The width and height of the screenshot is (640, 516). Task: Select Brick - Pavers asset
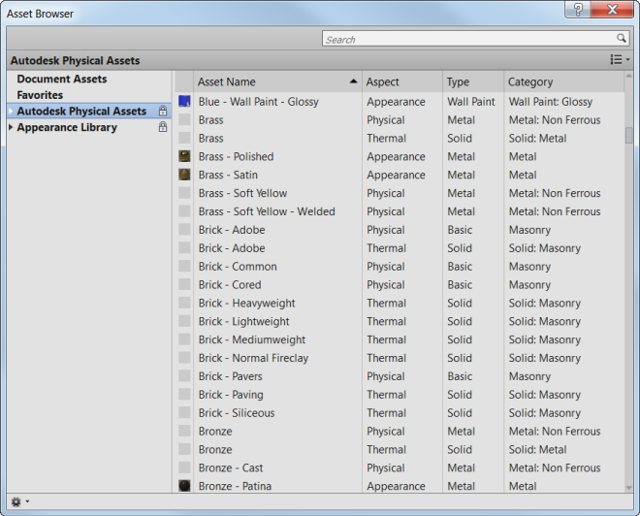[x=230, y=376]
